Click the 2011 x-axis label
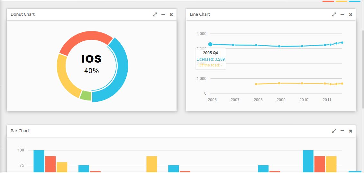 (x=327, y=100)
